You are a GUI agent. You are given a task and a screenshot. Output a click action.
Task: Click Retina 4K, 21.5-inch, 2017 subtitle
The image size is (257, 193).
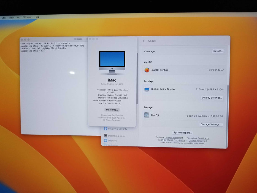[112, 84]
